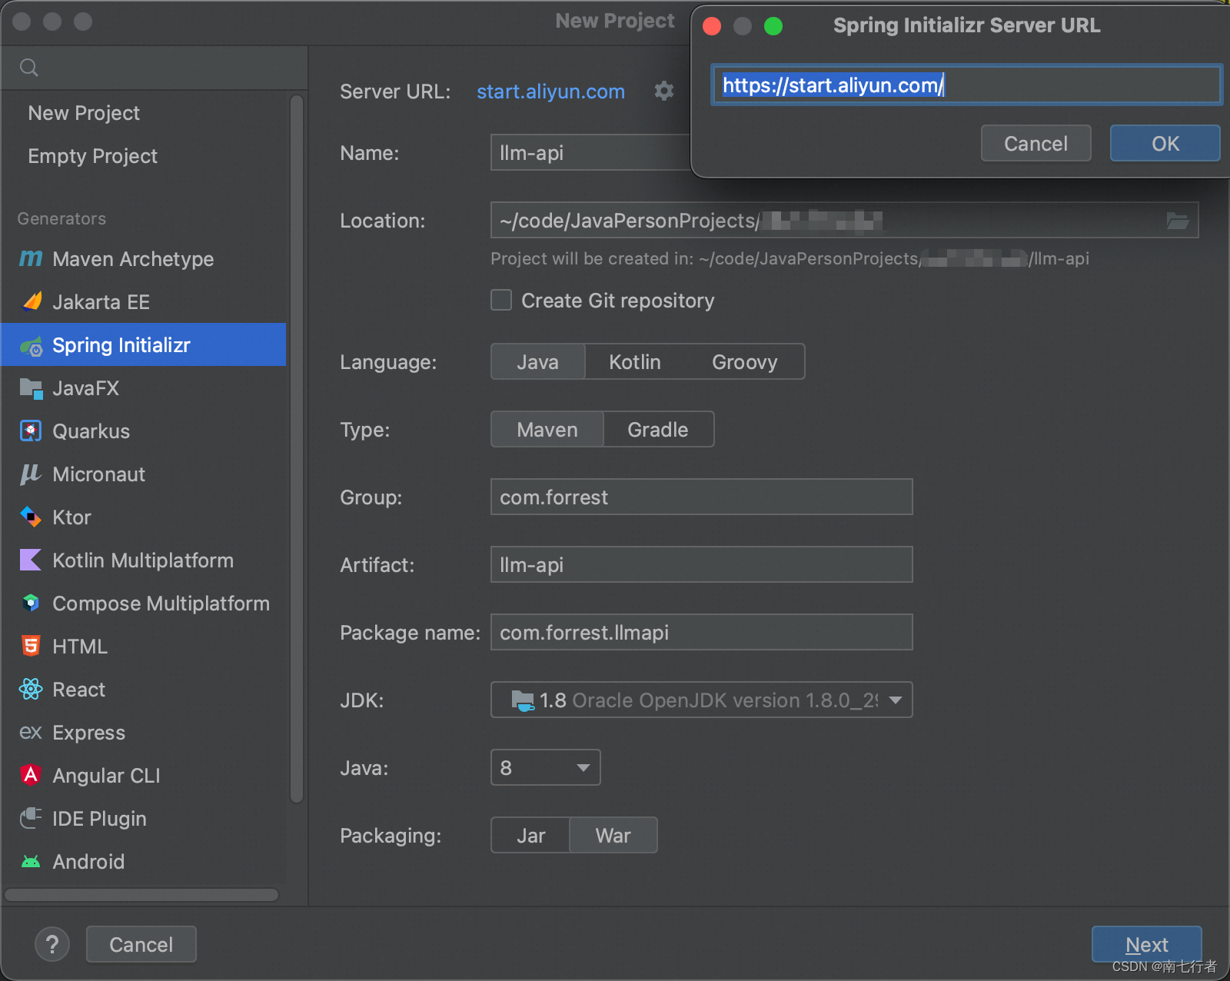The height and width of the screenshot is (981, 1230).
Task: Click the JavaFX generator icon
Action: [31, 388]
